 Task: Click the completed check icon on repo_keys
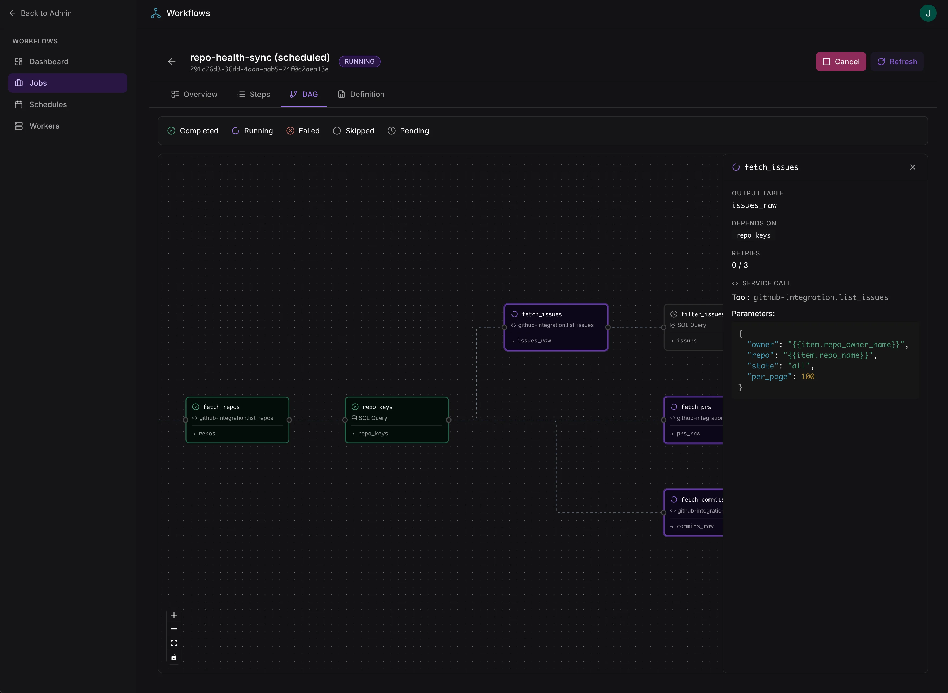point(355,407)
